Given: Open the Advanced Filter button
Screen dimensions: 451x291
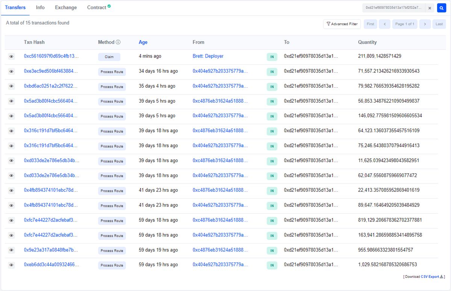Looking at the screenshot, I should [342, 24].
